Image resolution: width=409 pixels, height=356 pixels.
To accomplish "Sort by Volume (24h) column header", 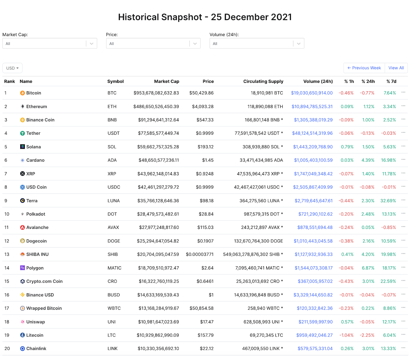I will click(318, 81).
